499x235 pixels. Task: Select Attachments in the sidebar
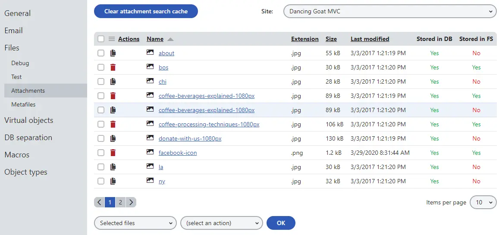tap(46, 91)
